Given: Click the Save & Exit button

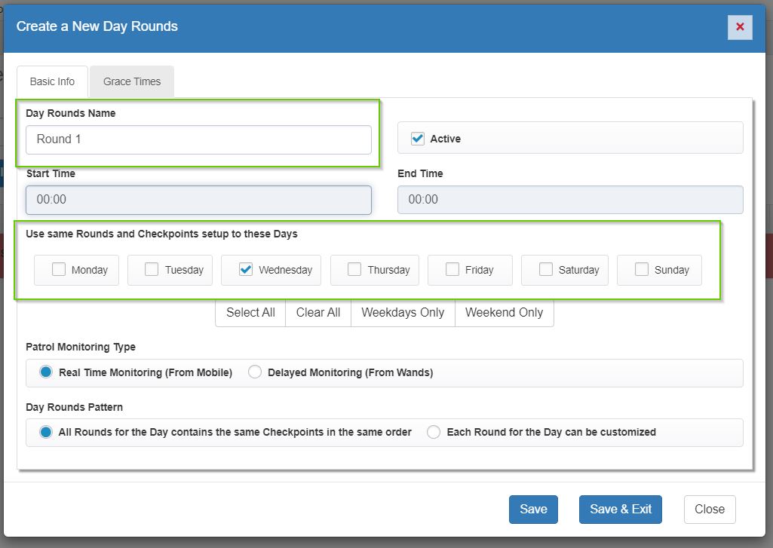Looking at the screenshot, I should [620, 510].
